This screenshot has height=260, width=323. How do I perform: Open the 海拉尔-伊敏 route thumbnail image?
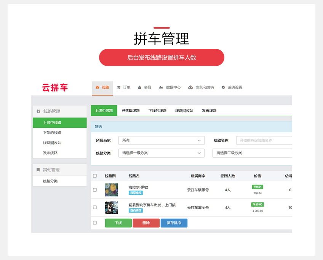(111, 190)
